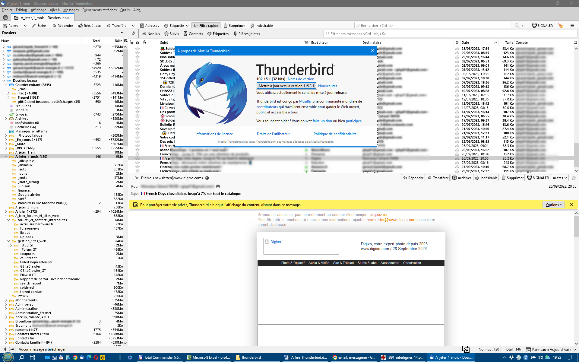Image resolution: width=579 pixels, height=362 pixels.
Task: Click Rép. à tous in toolbar
Action: click(x=90, y=26)
